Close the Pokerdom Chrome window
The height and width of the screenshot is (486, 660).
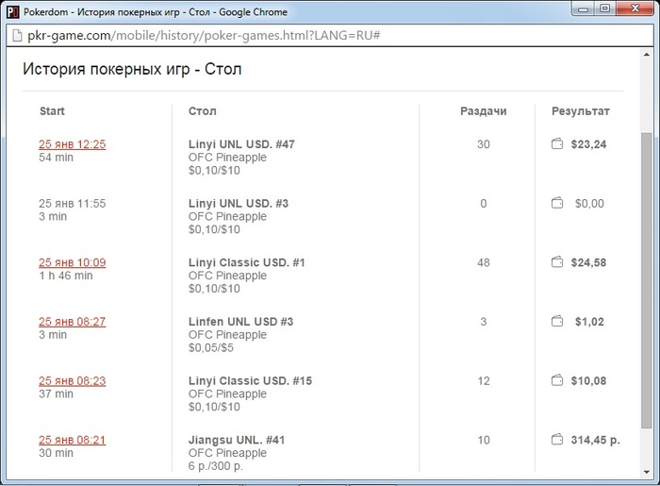635,8
